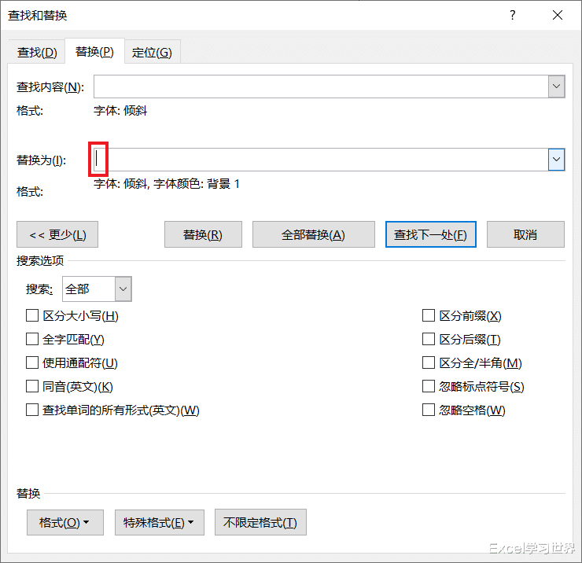Open the 特殊格式(E) dropdown menu
The width and height of the screenshot is (582, 563).
tap(160, 523)
